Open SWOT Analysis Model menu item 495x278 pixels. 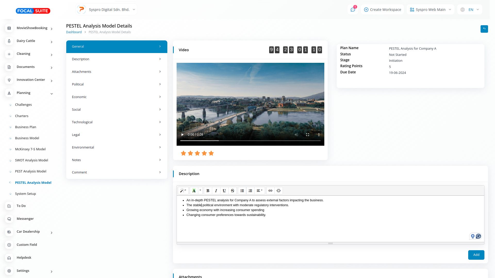31,160
